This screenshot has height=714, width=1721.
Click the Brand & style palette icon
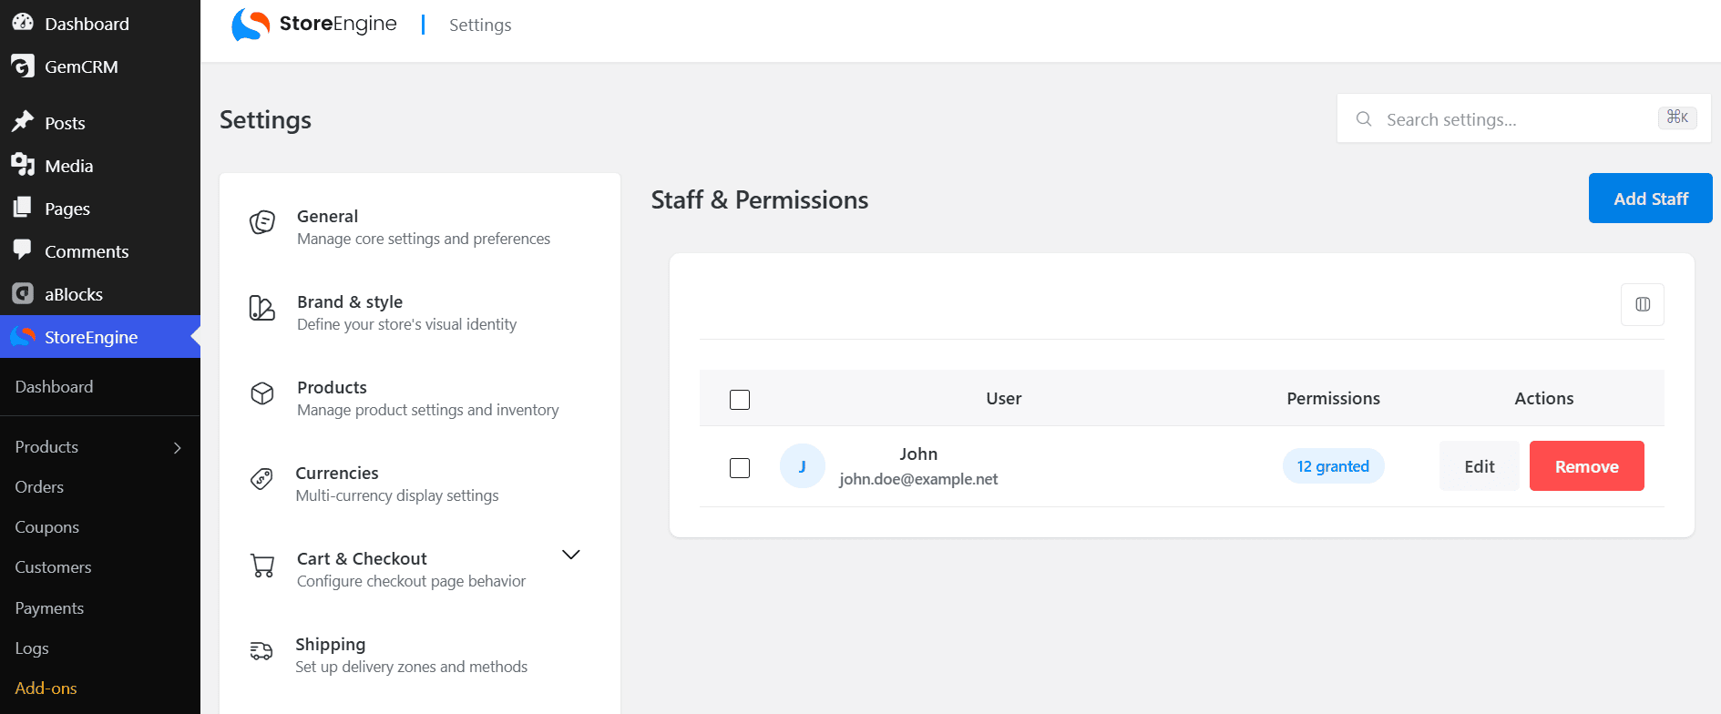click(x=262, y=308)
